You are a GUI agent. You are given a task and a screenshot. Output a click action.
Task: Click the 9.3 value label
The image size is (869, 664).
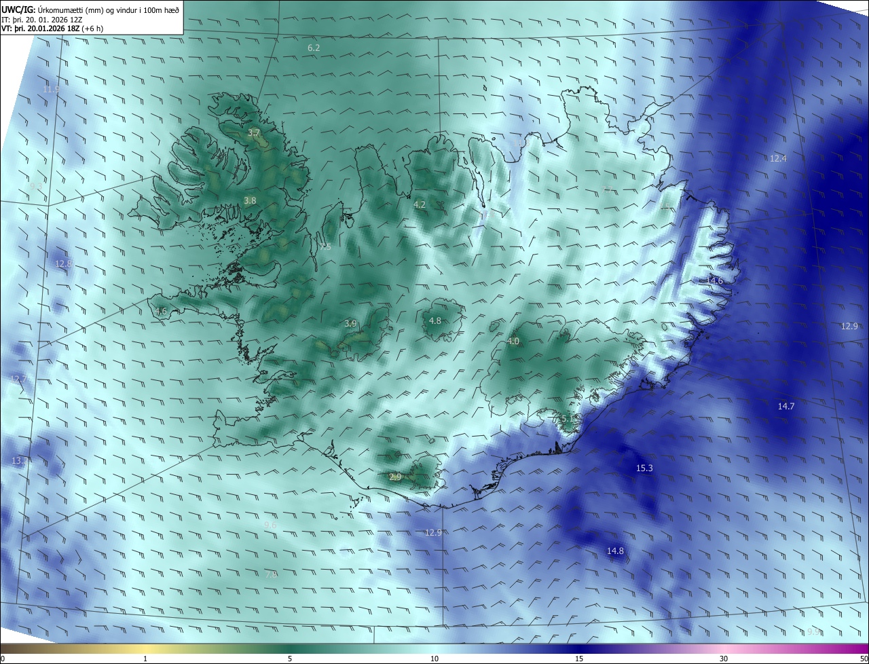(x=36, y=185)
